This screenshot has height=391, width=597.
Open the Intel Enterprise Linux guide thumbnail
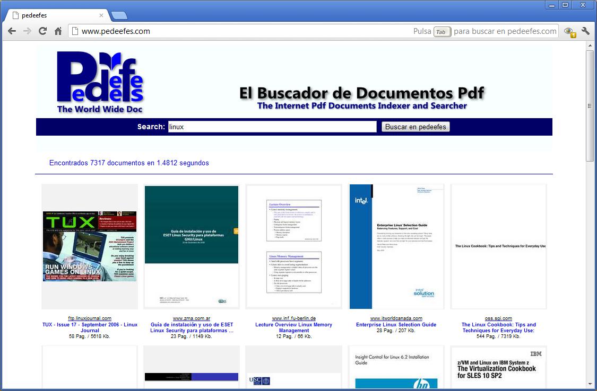tap(396, 246)
